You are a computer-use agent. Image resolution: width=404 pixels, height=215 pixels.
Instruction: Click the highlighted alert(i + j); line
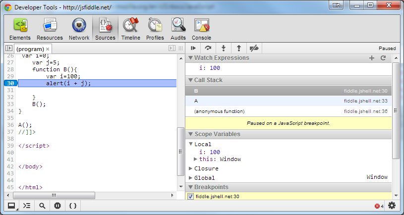pos(97,83)
